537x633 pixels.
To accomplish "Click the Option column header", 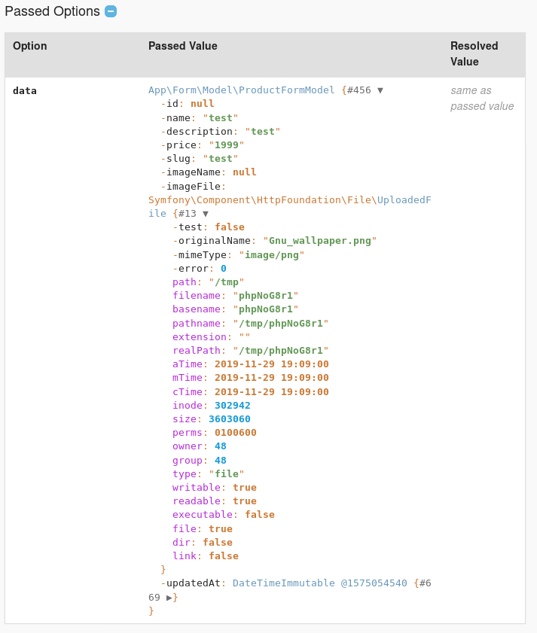I will [30, 46].
